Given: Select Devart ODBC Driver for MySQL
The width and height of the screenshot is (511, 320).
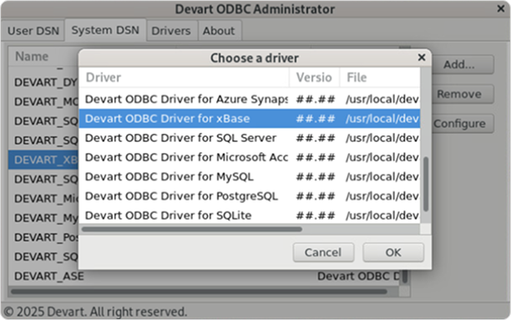Looking at the screenshot, I should coord(250,177).
